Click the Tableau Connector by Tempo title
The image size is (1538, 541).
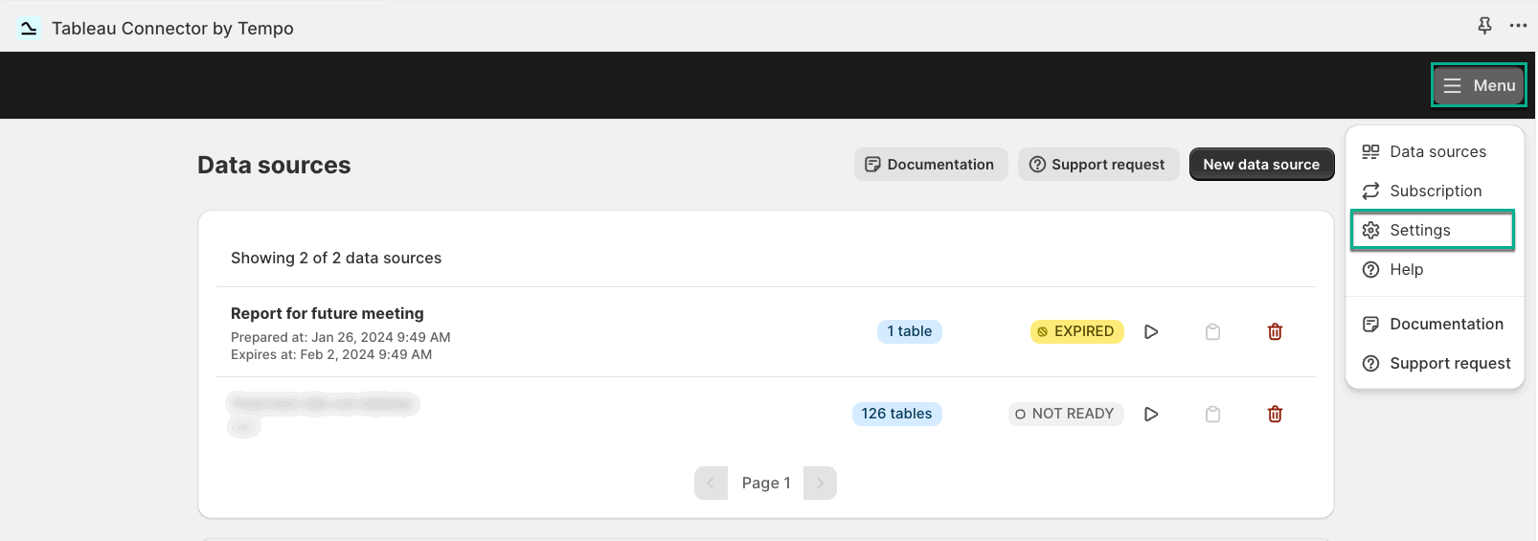point(172,28)
